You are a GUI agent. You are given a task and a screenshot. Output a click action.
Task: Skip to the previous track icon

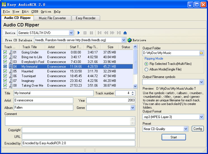100,33
